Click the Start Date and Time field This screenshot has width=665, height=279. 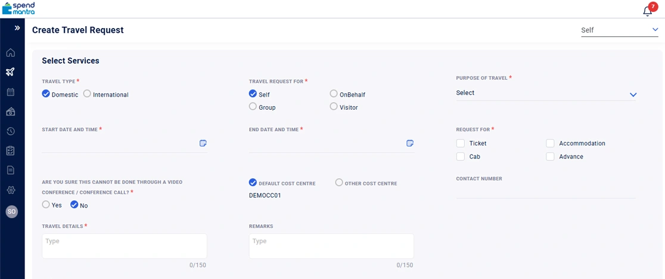tap(125, 143)
